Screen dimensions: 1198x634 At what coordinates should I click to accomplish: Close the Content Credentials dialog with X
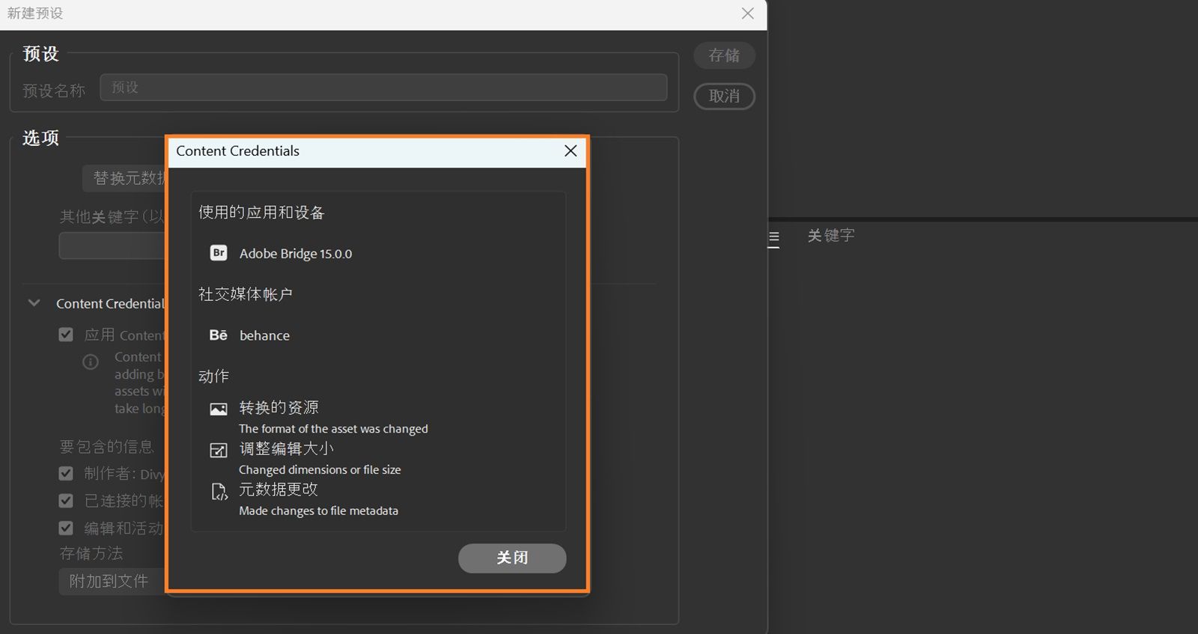[571, 151]
